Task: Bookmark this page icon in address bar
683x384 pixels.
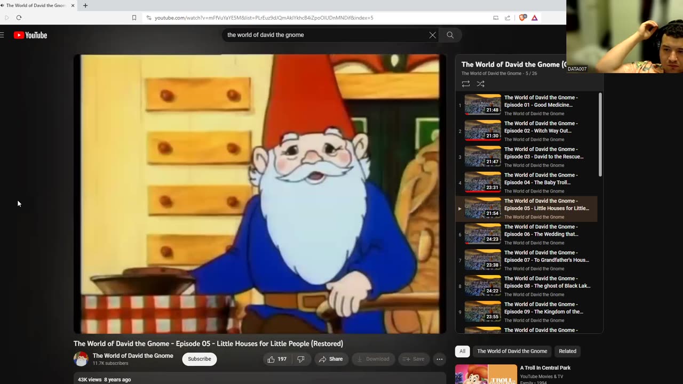Action: [134, 18]
